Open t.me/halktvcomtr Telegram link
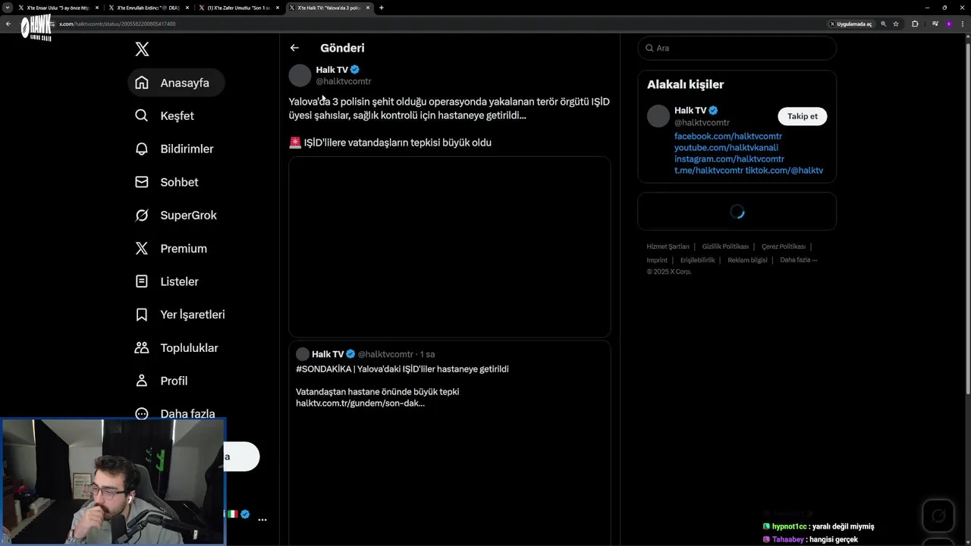The image size is (971, 546). click(709, 171)
